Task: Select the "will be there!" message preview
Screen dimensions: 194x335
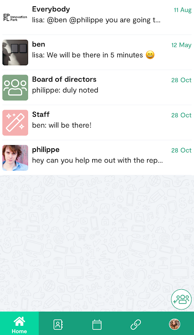Action: tap(70, 125)
